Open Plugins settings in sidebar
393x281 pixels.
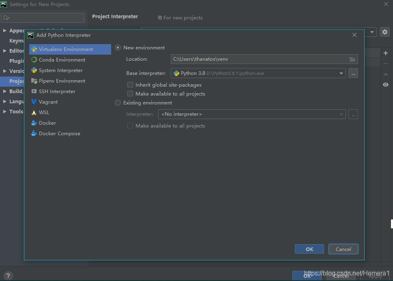point(17,61)
